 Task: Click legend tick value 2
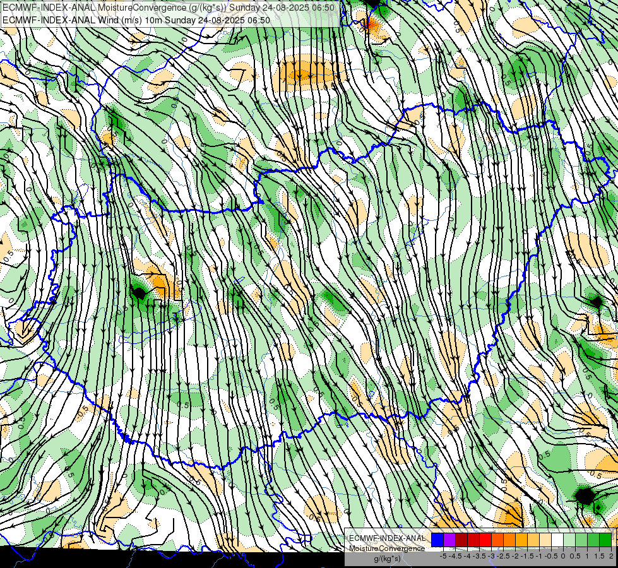coord(611,556)
